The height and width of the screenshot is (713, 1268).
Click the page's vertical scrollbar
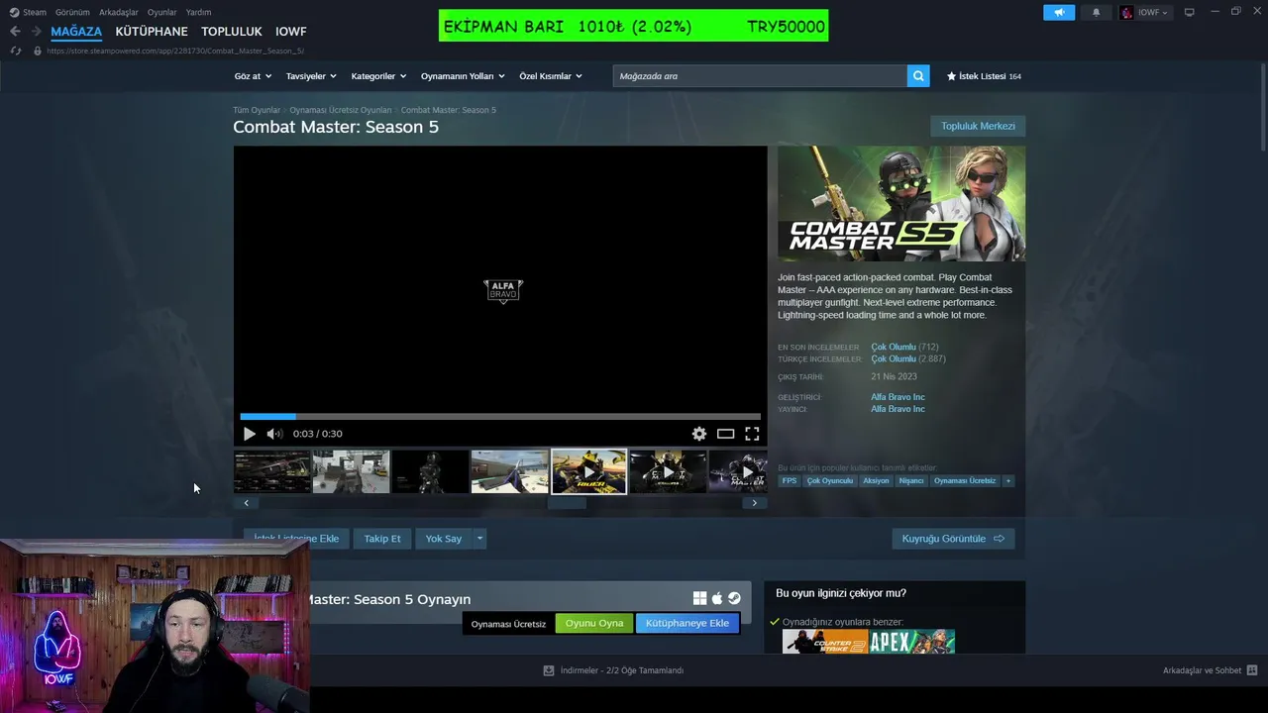[1263, 109]
